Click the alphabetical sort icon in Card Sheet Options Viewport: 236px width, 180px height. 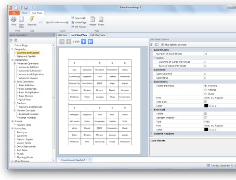pyautogui.click(x=156, y=44)
